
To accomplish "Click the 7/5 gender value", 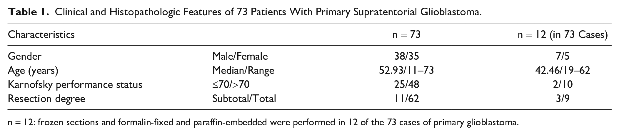I will (x=563, y=56).
